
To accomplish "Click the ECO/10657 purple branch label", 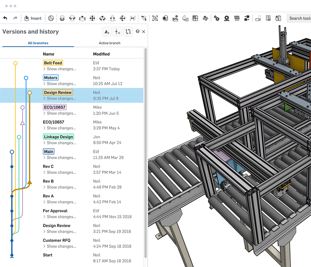I will pos(55,107).
